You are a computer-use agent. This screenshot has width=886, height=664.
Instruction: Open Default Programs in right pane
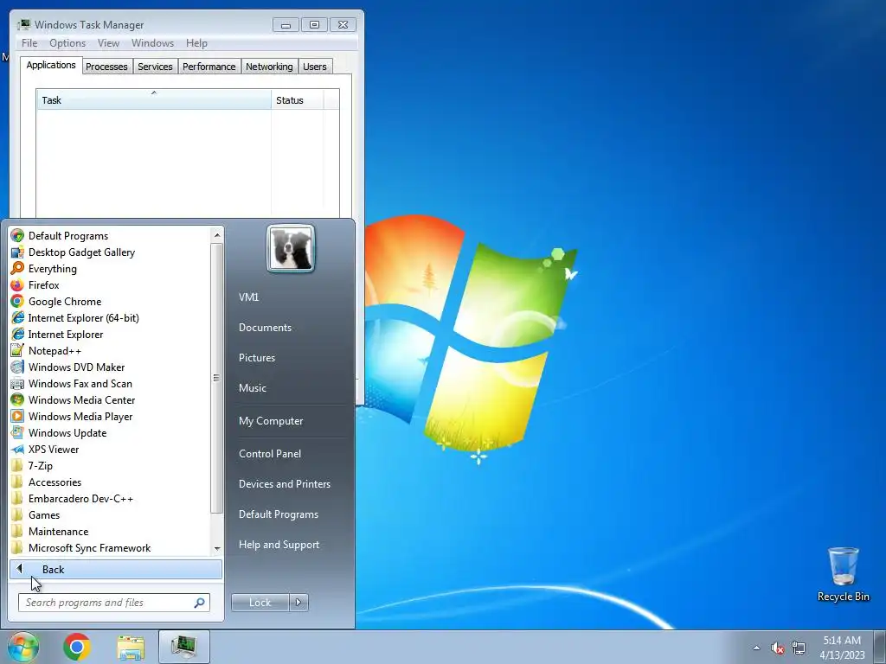278,514
